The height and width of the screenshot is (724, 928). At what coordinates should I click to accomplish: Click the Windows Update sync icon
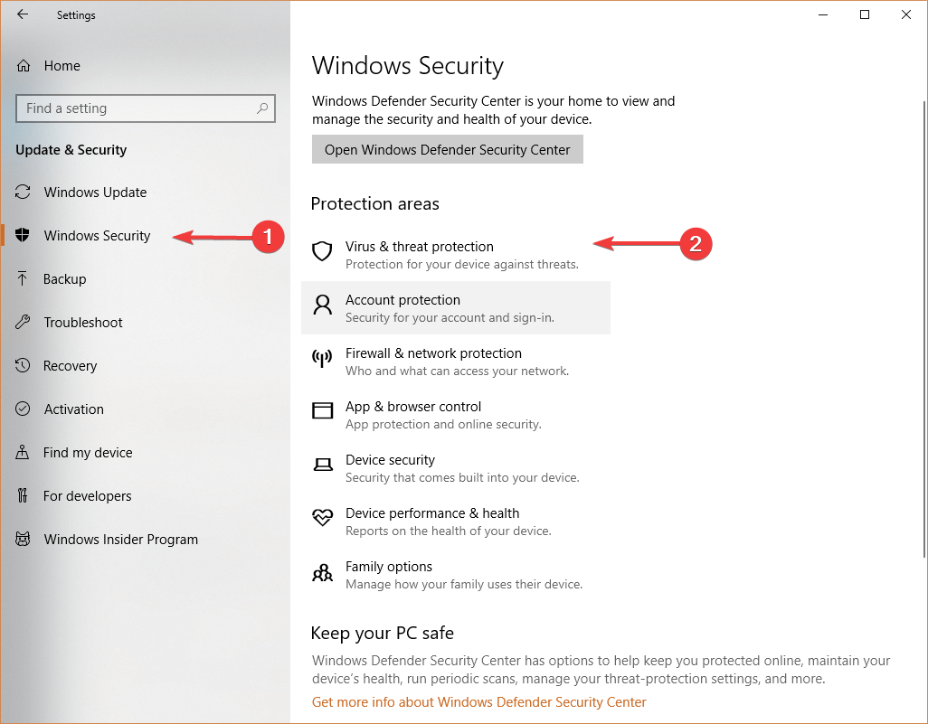[24, 192]
